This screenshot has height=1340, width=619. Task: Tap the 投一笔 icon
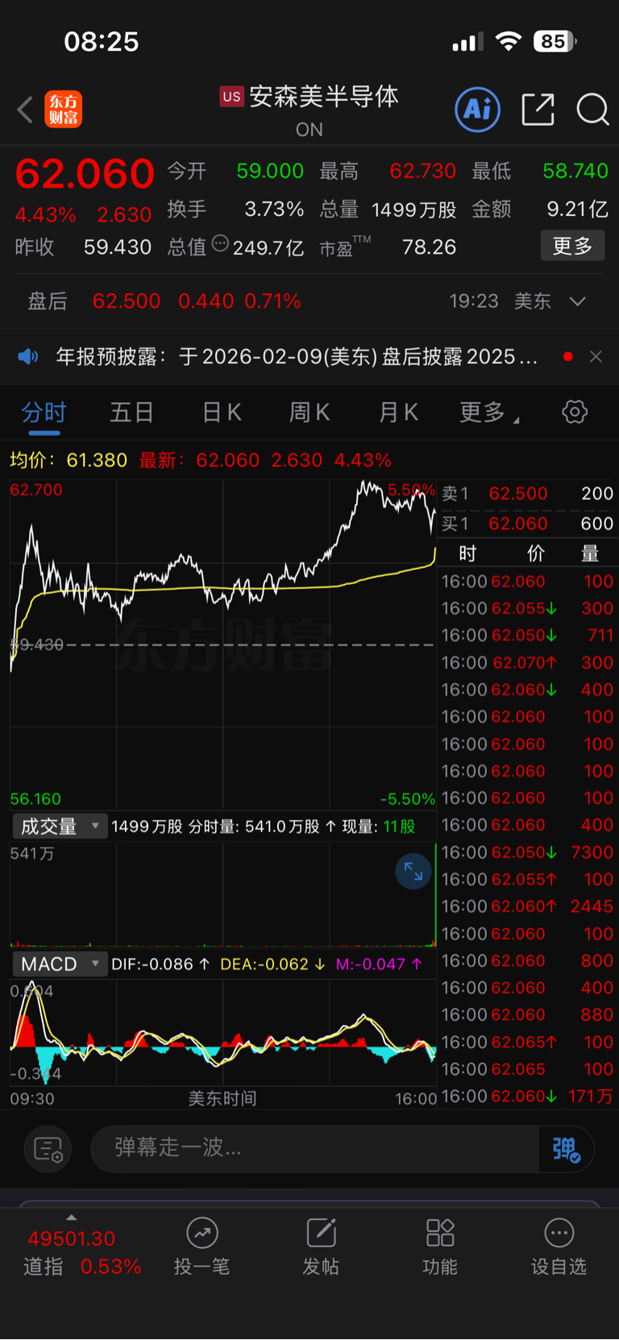click(x=201, y=1233)
